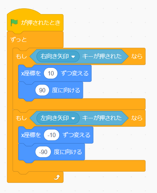The width and height of the screenshot is (157, 193).
Task: Open the 左向き矢印 key dropdown
Action: pos(58,118)
